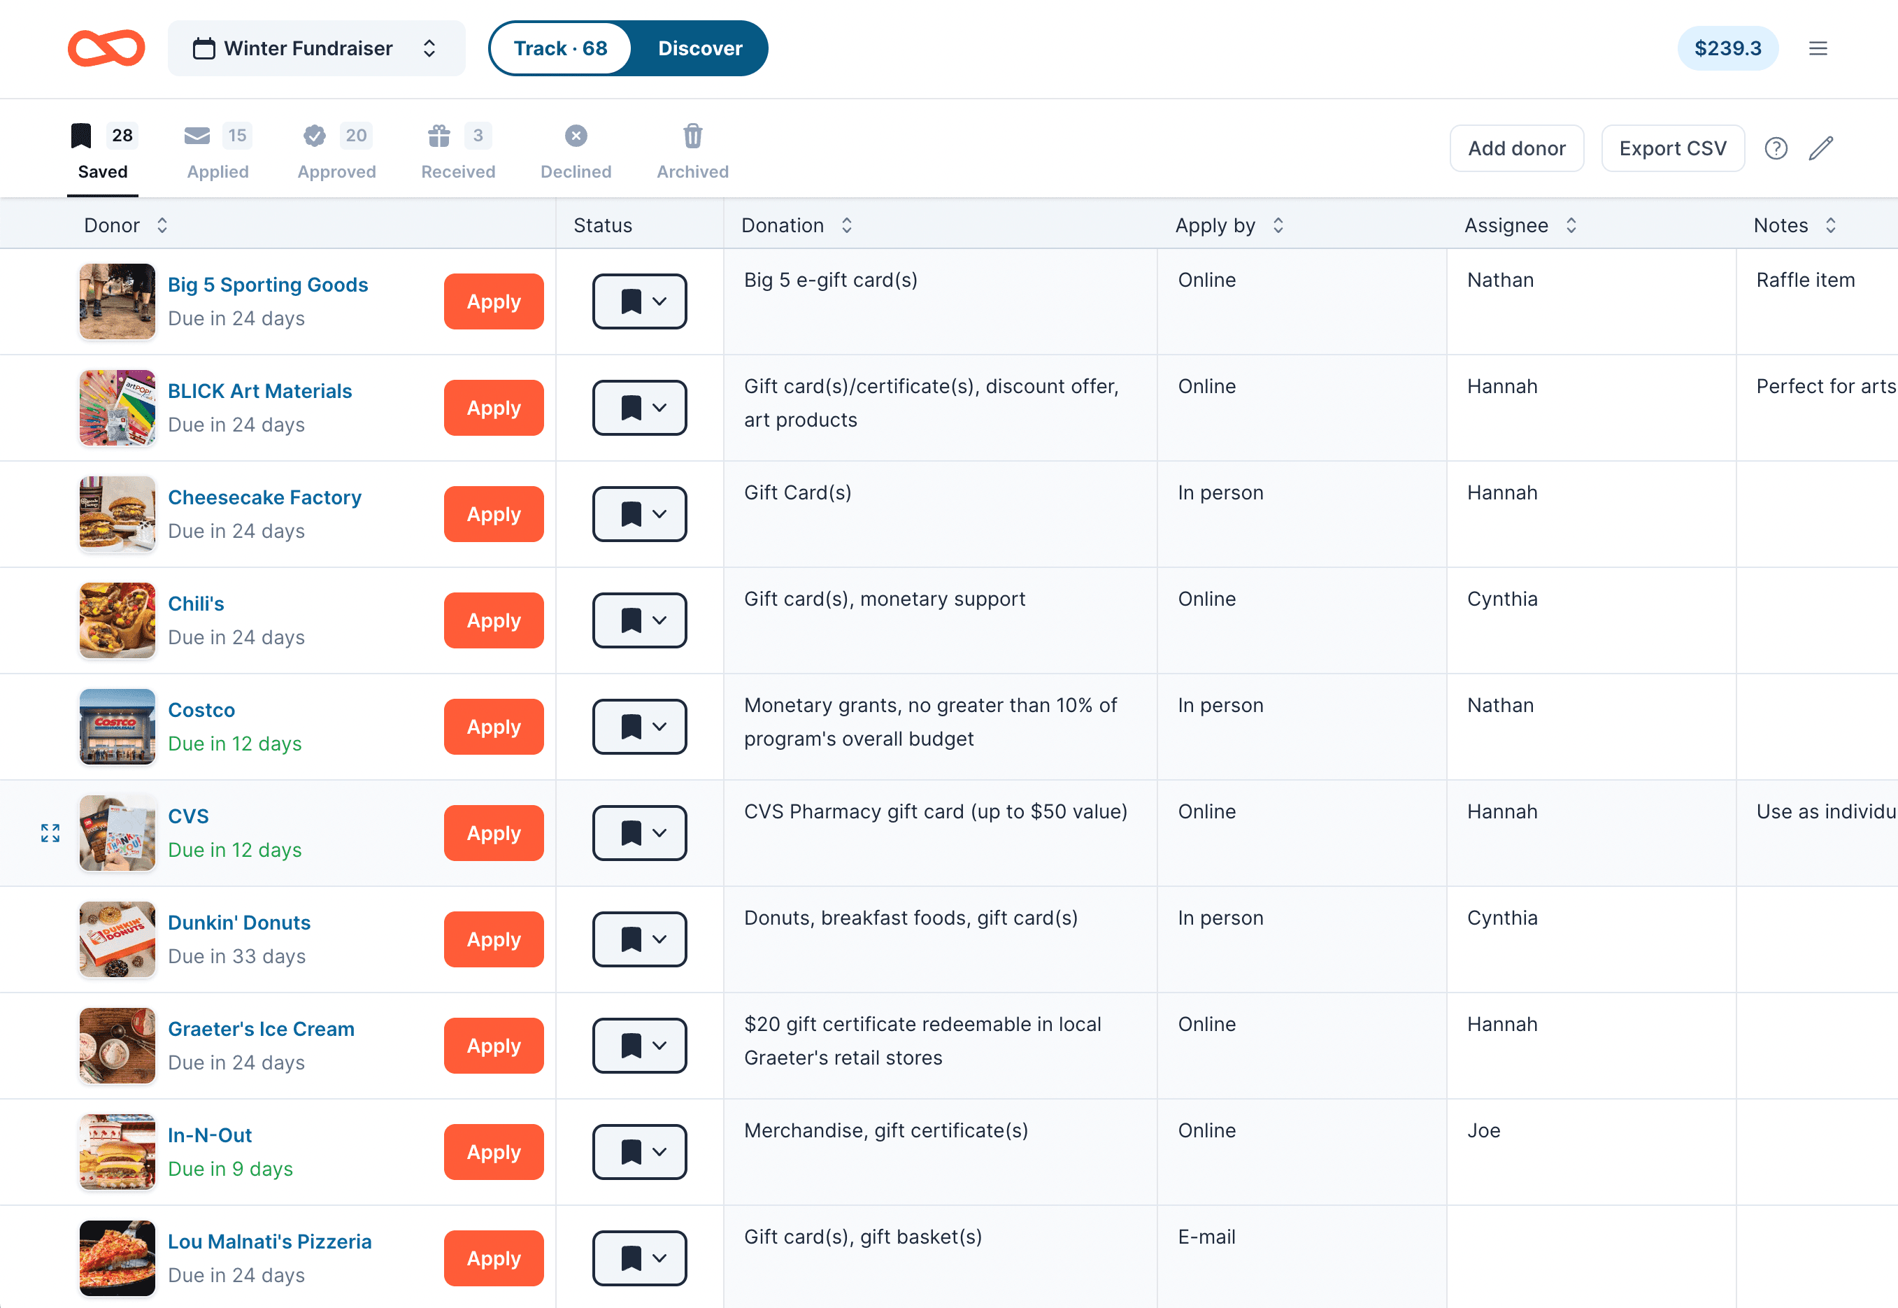Viewport: 1898px width, 1308px height.
Task: Click the orange infinity logo
Action: (x=106, y=48)
